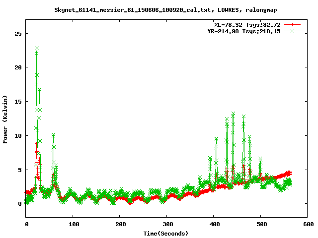Click the 600 tick label on x-axis
Viewport: 318px width, 238px height.
point(308,224)
